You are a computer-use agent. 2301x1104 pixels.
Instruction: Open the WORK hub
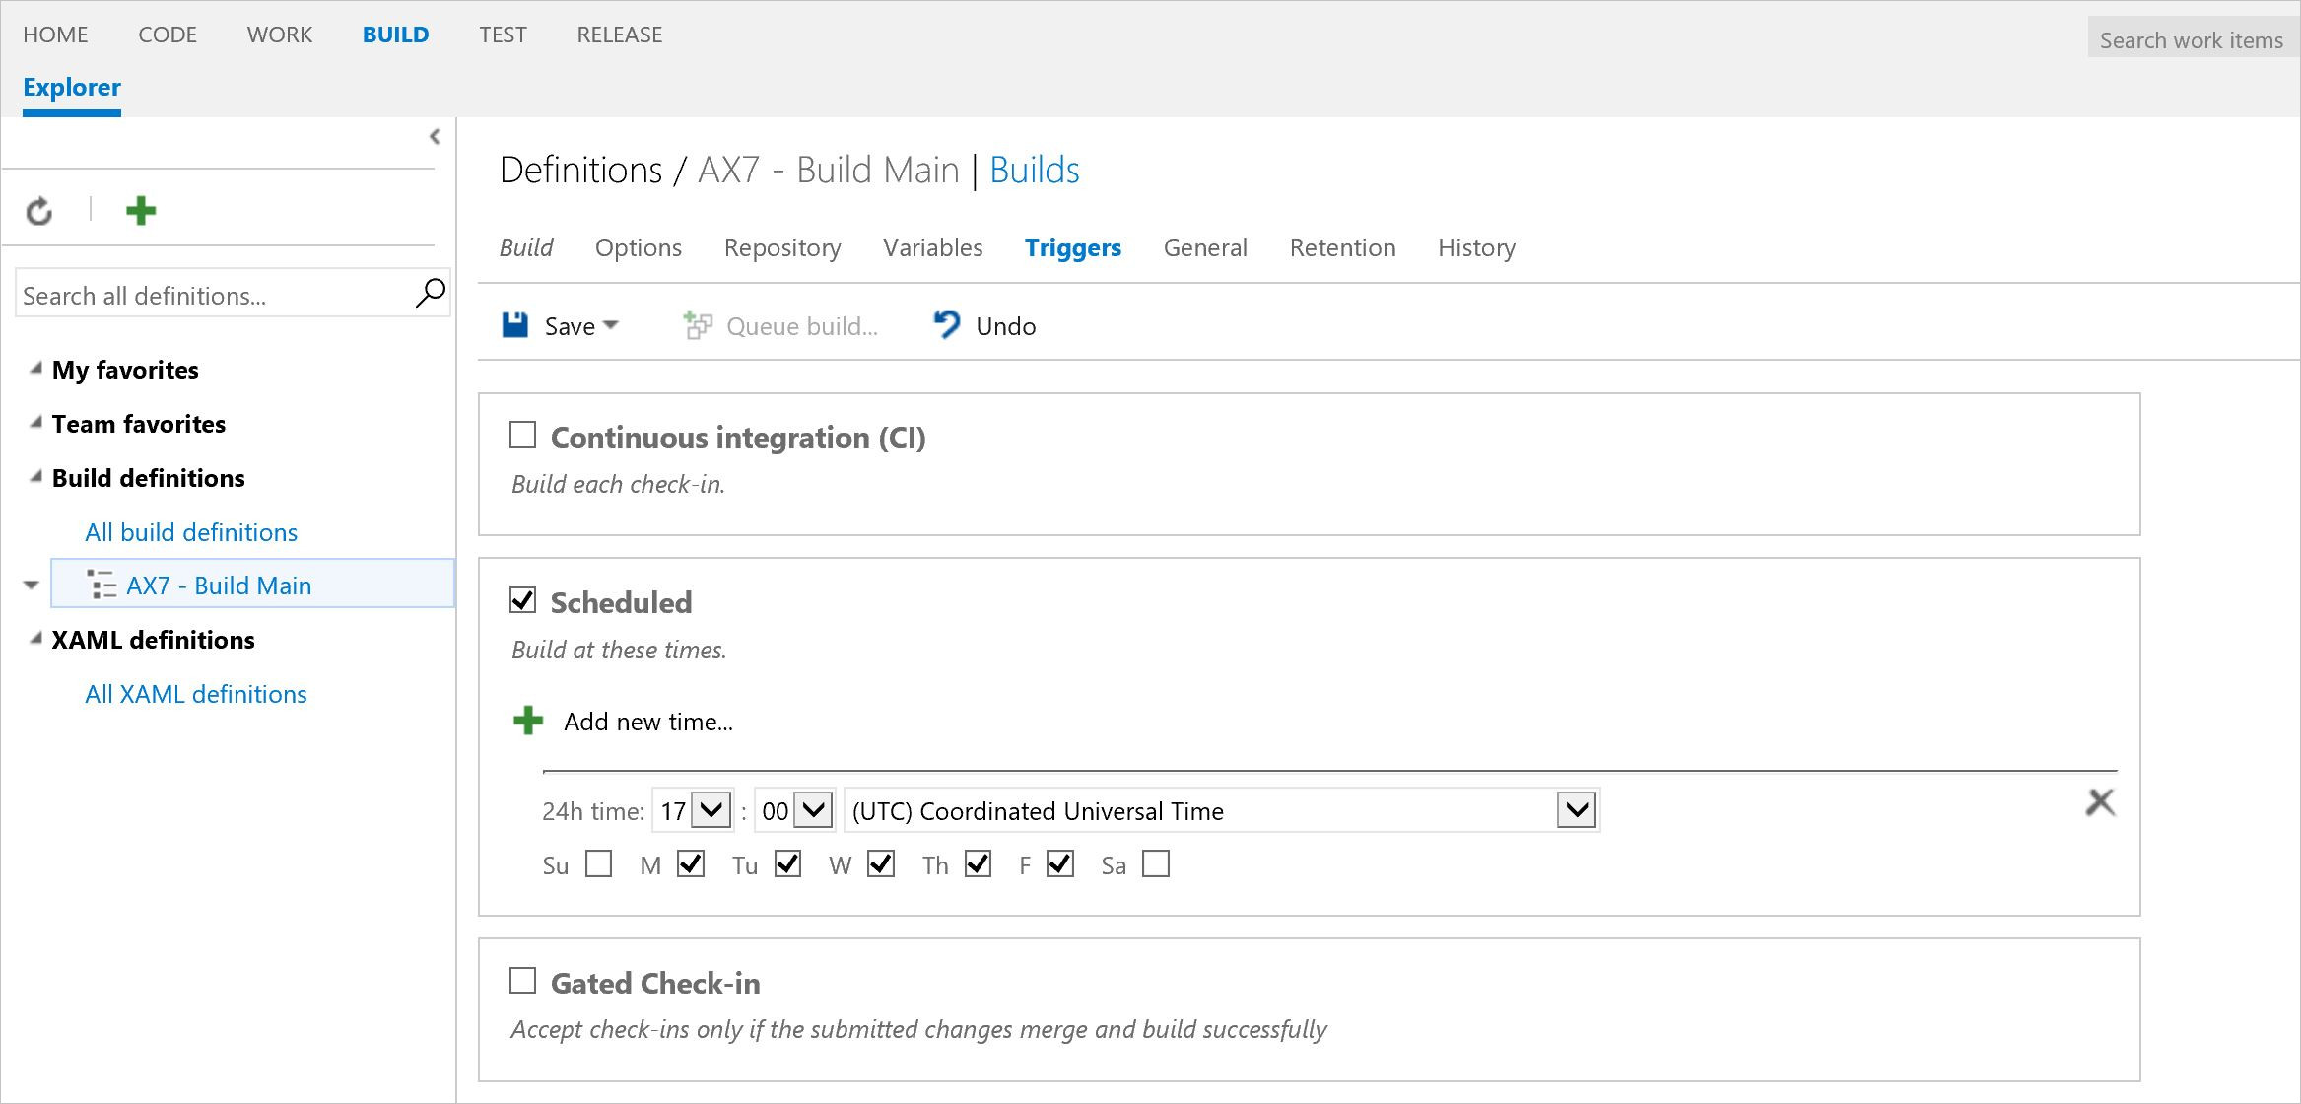[x=280, y=34]
